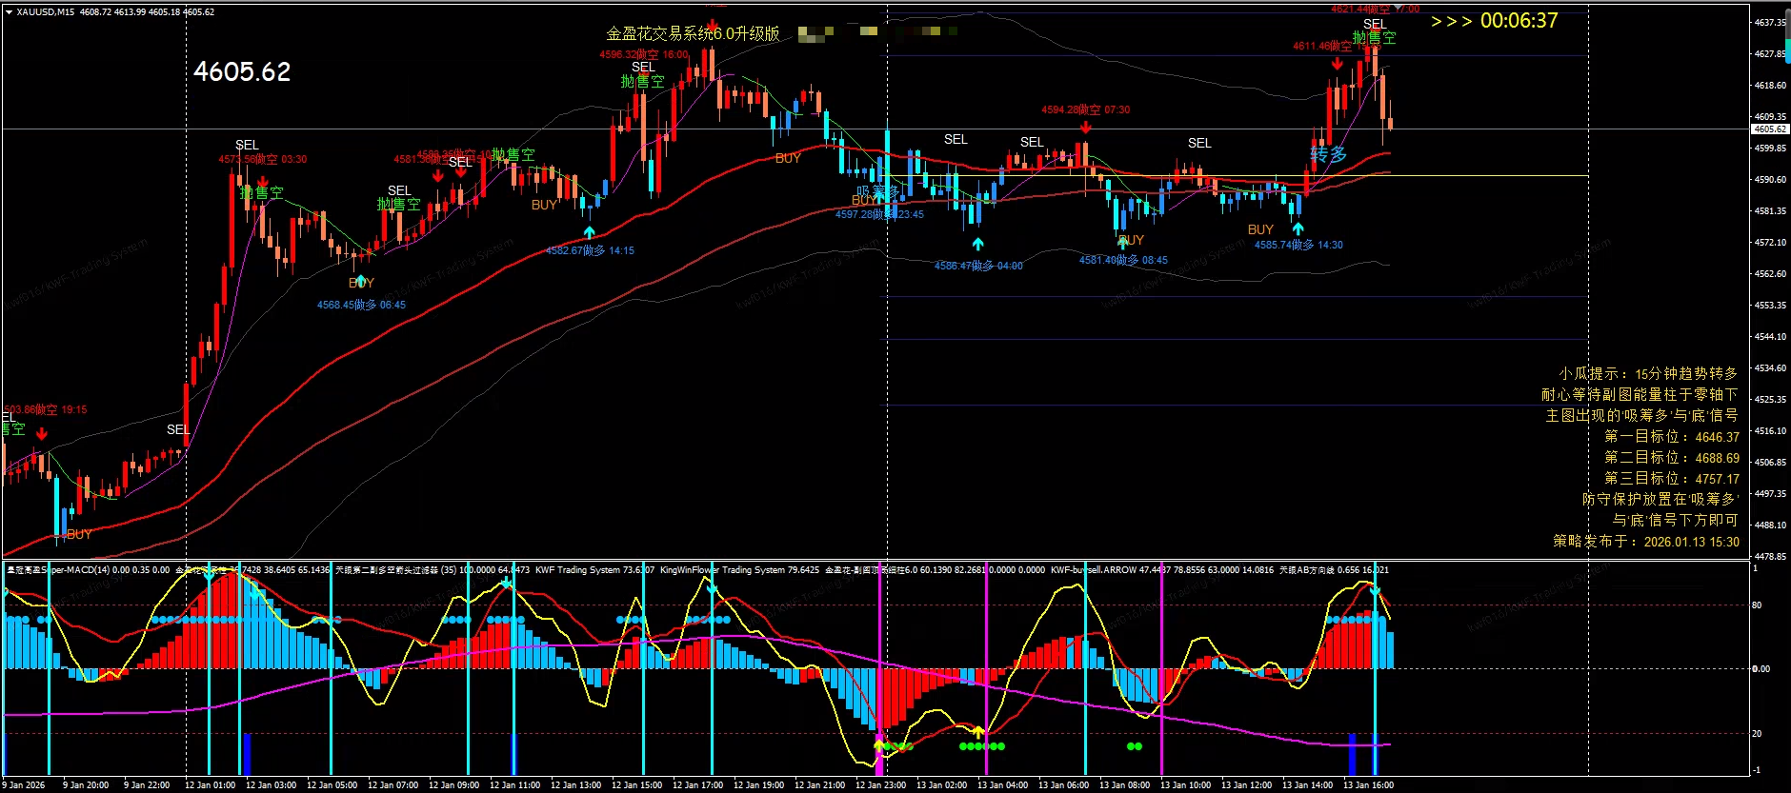The image size is (1791, 793).
Task: Click the red sell arrow under 4573.58做空 03:30
Action: pyautogui.click(x=263, y=181)
